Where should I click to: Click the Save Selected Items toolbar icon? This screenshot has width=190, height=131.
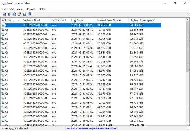coord(4,14)
